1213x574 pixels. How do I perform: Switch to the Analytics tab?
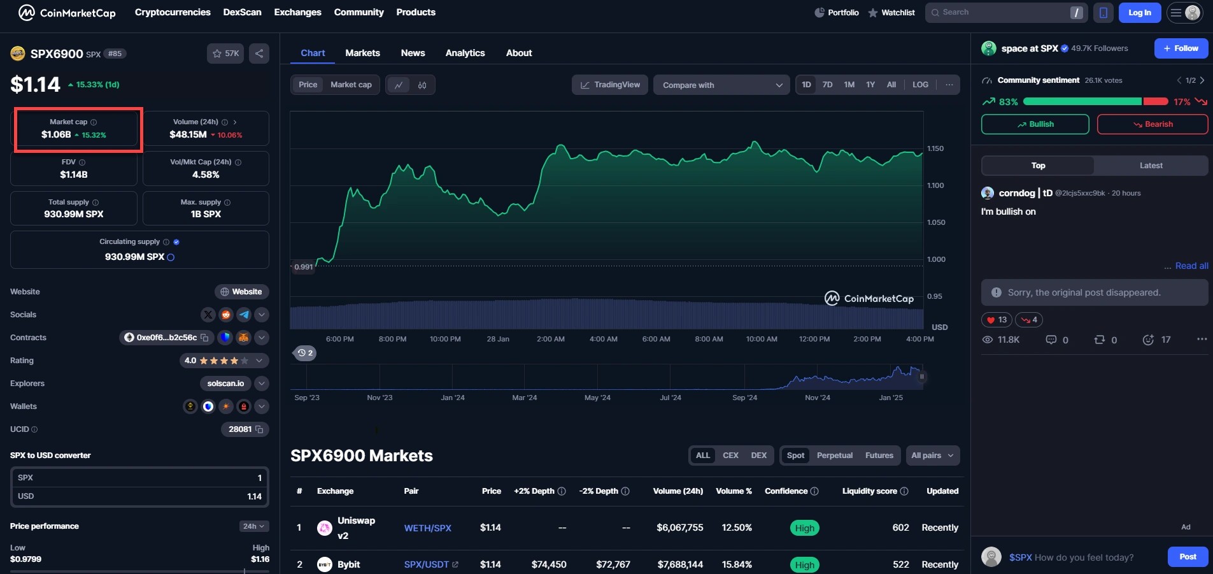[x=465, y=53]
